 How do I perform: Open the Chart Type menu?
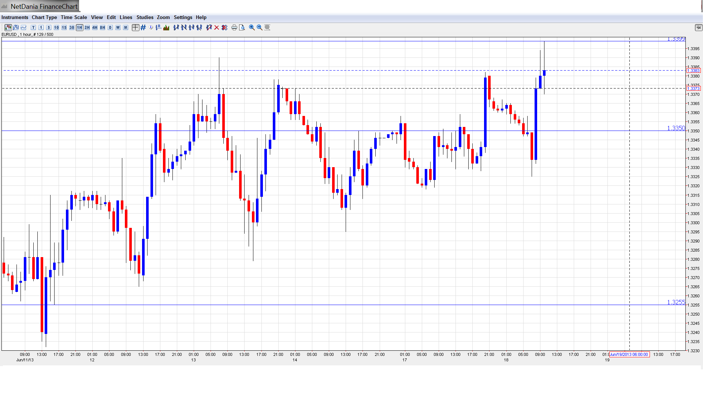click(x=44, y=17)
